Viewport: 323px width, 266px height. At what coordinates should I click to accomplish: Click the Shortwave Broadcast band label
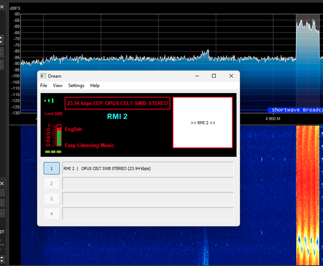295,110
